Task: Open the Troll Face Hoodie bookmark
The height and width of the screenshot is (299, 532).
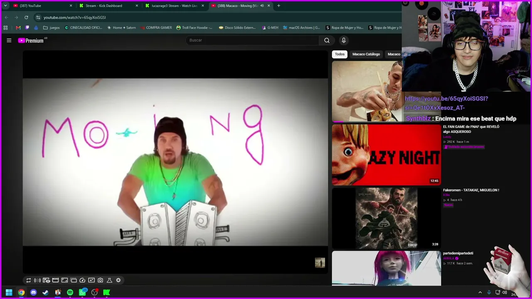Action: 194,28
